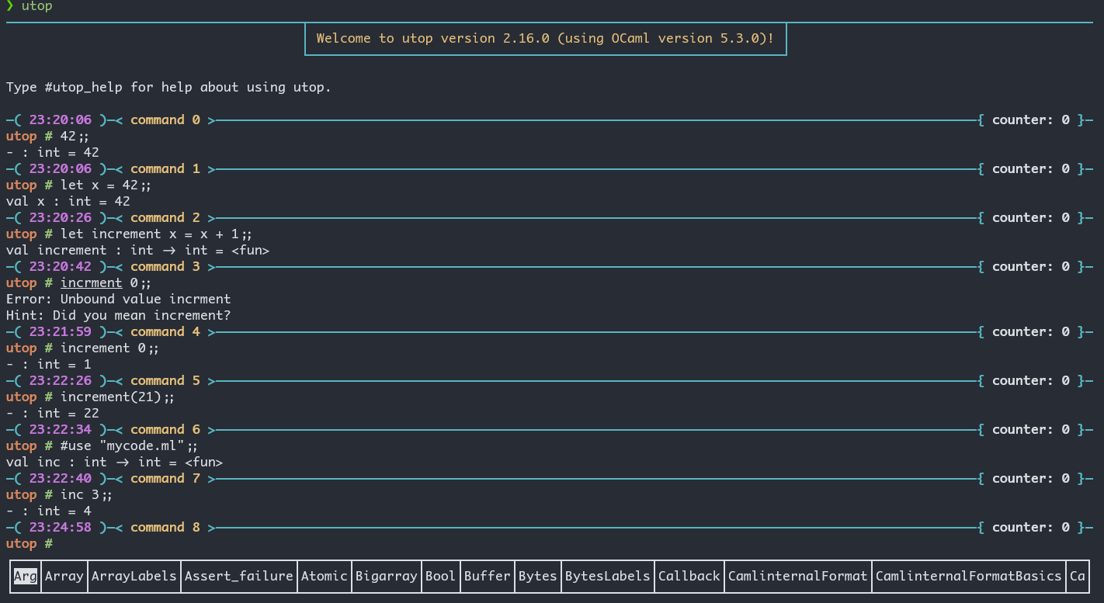Click the Bytes completion entry

[537, 576]
